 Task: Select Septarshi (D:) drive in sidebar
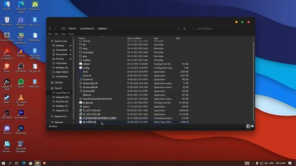click(x=62, y=97)
